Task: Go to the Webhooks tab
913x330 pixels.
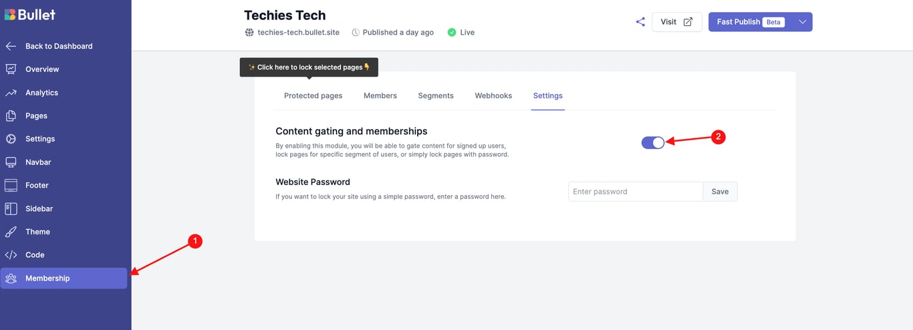Action: [493, 96]
